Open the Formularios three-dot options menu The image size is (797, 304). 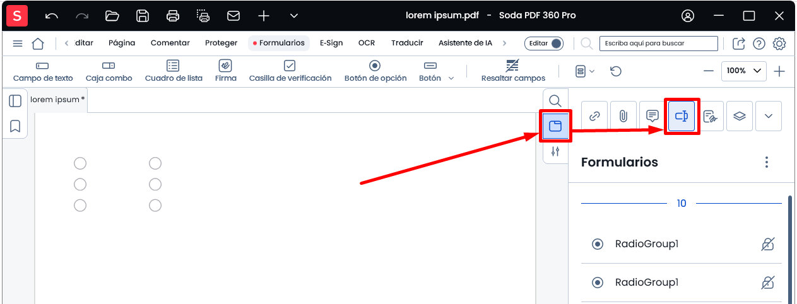point(767,163)
